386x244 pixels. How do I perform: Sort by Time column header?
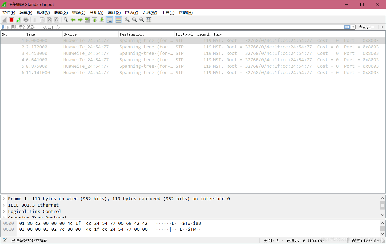[x=44, y=34]
